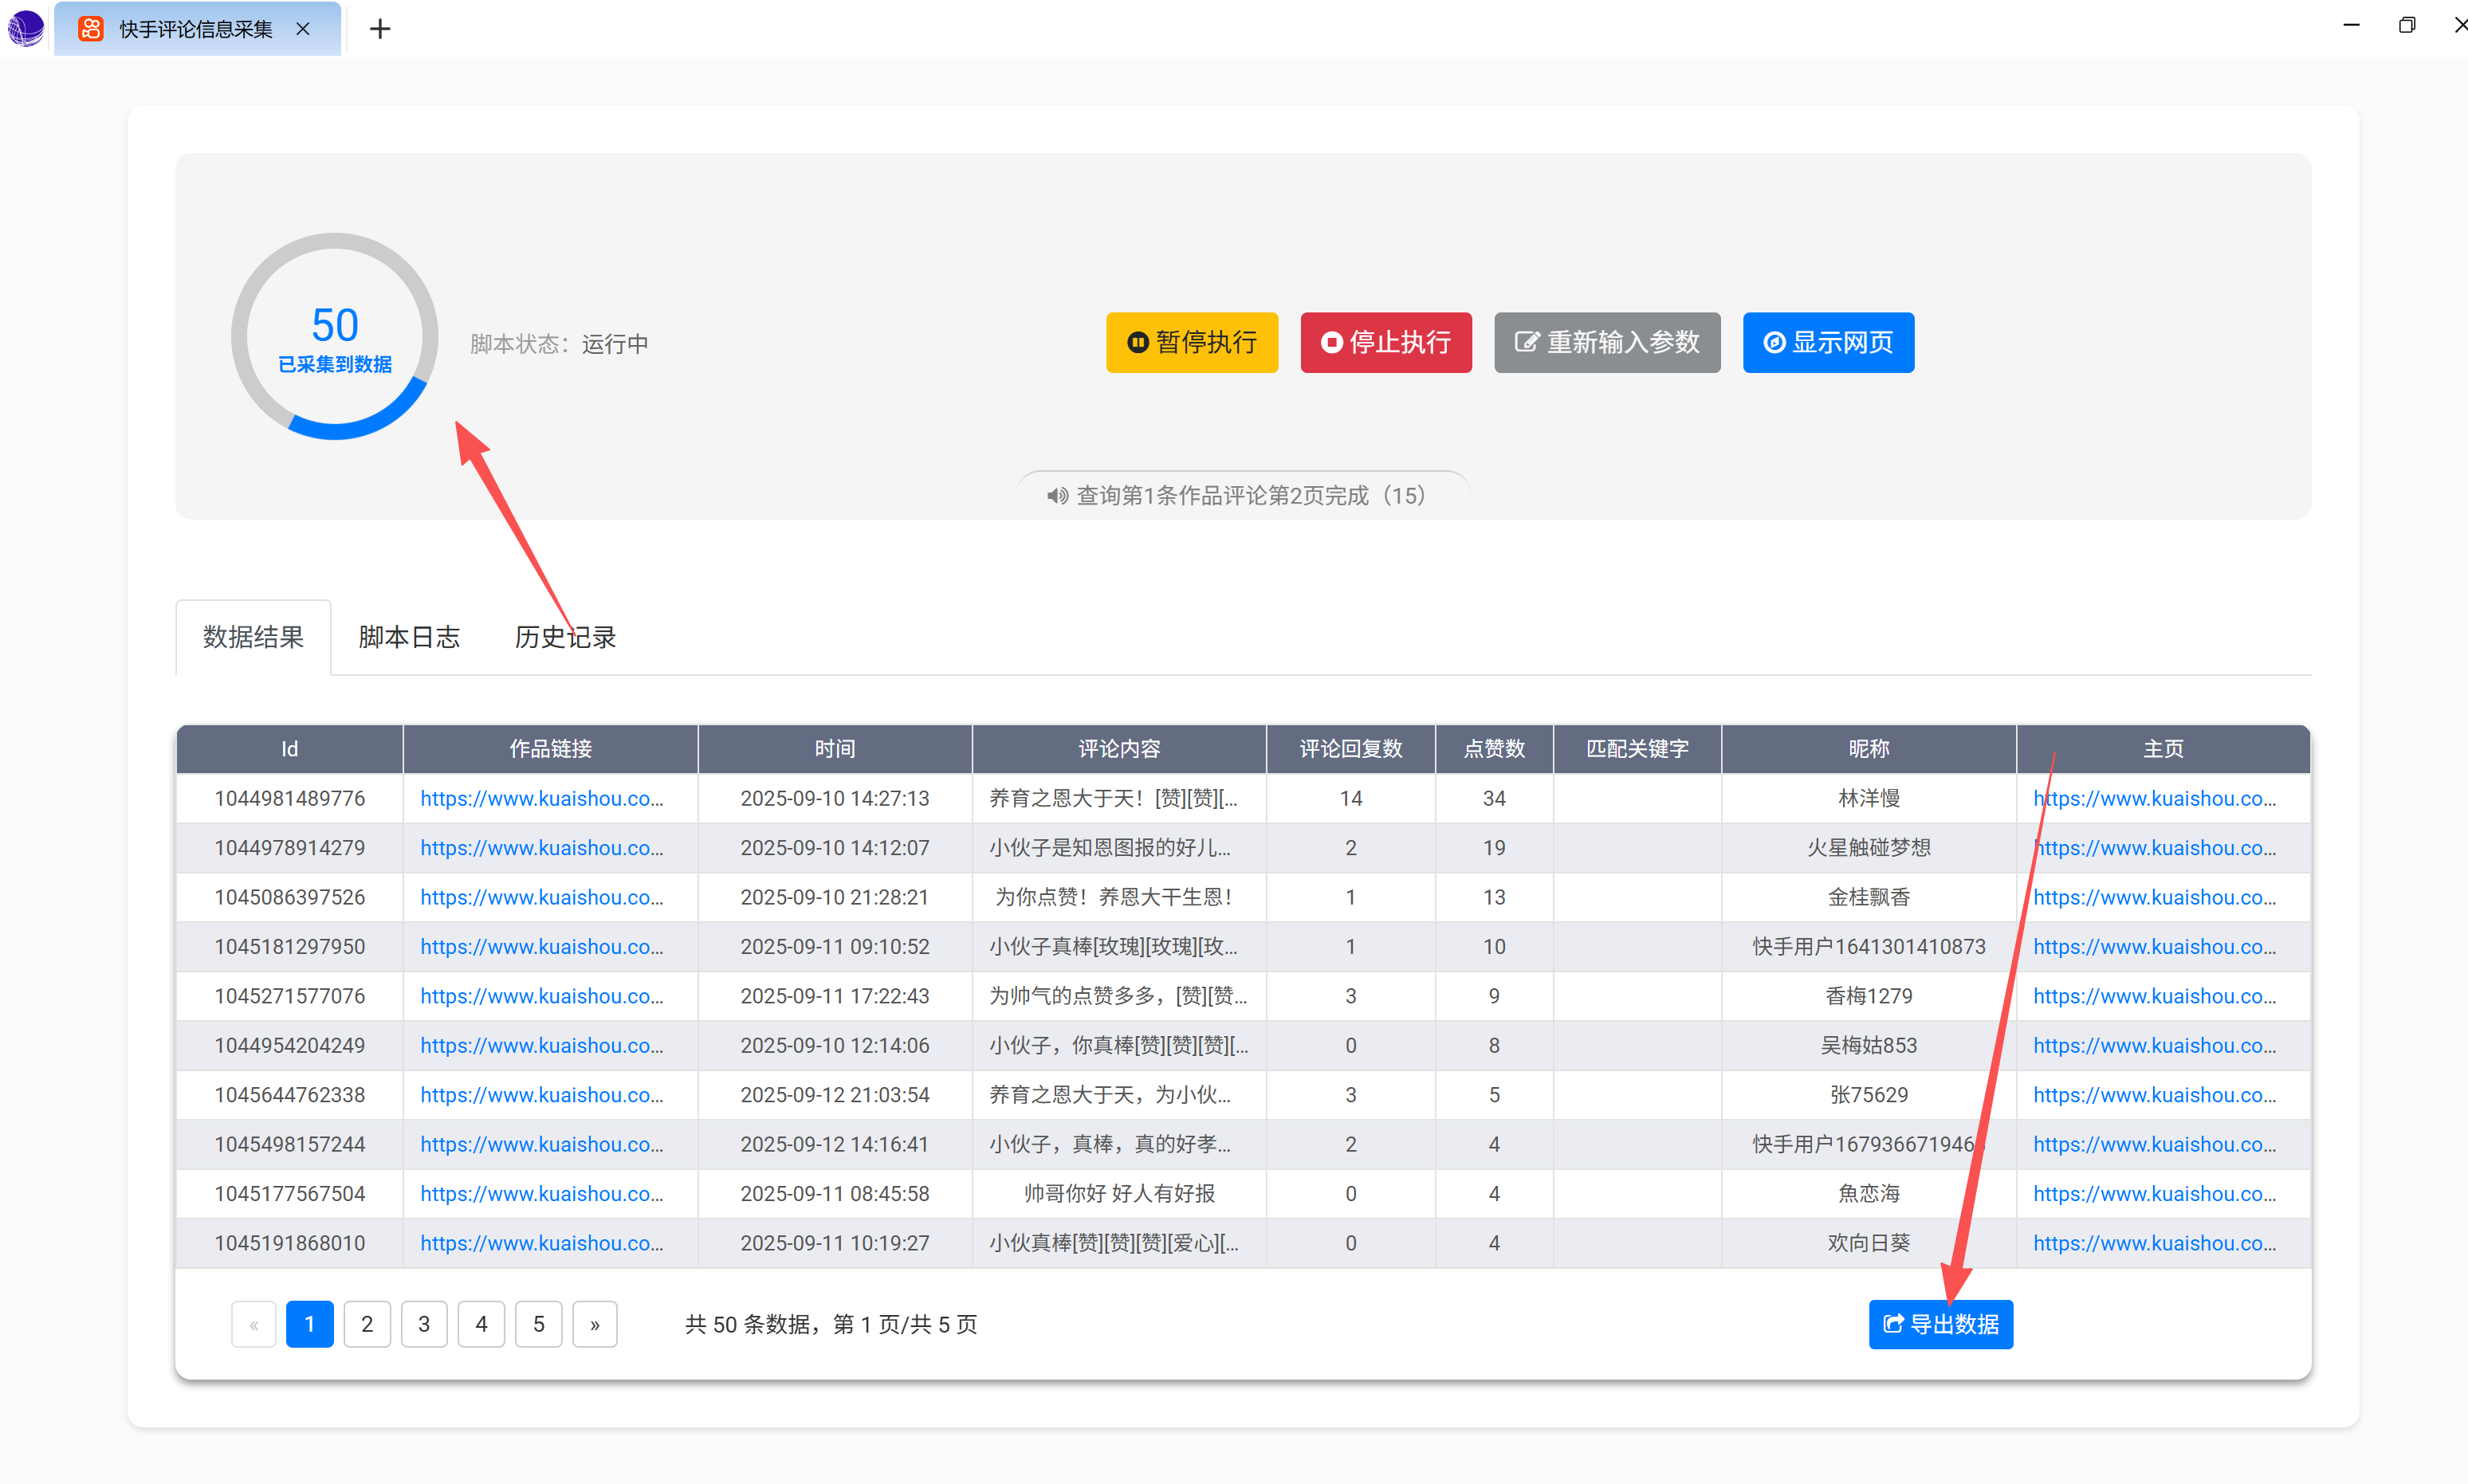Click the next page » arrow
The height and width of the screenshot is (1484, 2468).
[595, 1324]
